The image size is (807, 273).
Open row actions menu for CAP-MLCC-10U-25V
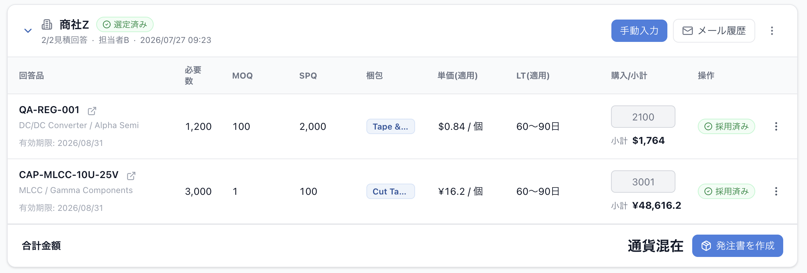point(776,191)
